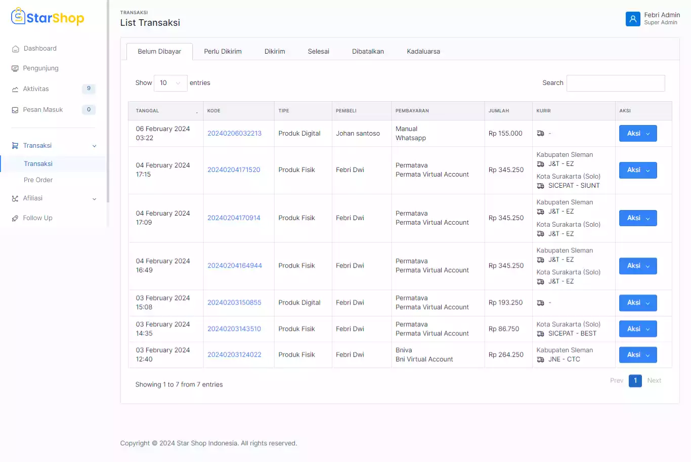Open the Pre Order submenu item

38,180
